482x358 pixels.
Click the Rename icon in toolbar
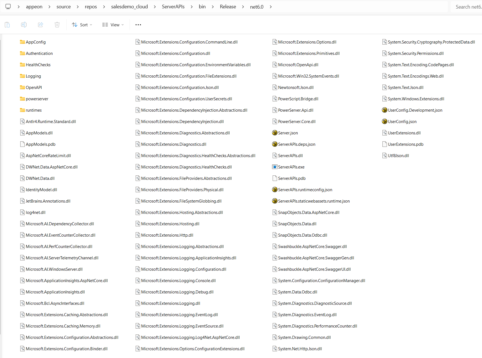point(24,25)
